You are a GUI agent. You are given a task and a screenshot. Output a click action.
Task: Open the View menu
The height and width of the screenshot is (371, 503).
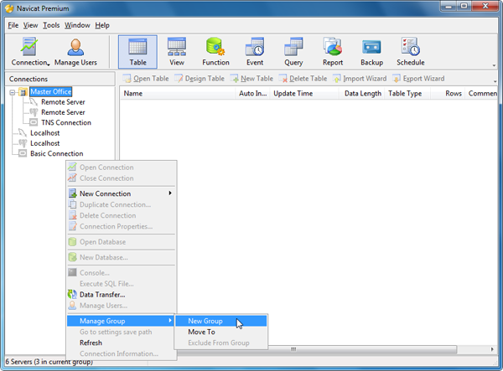click(30, 25)
